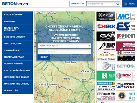
Task: Open the MC logo banner
Action: pos(125,16)
